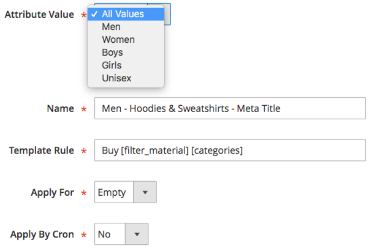Open the Apply For dropdown arrow

144,192
